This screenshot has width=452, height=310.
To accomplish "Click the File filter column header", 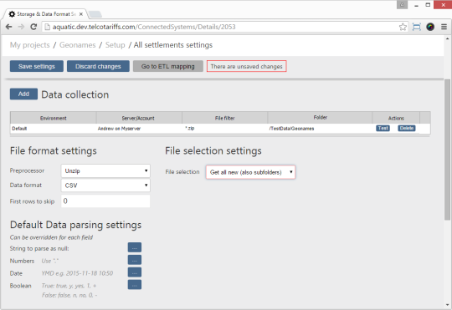I will pos(225,118).
